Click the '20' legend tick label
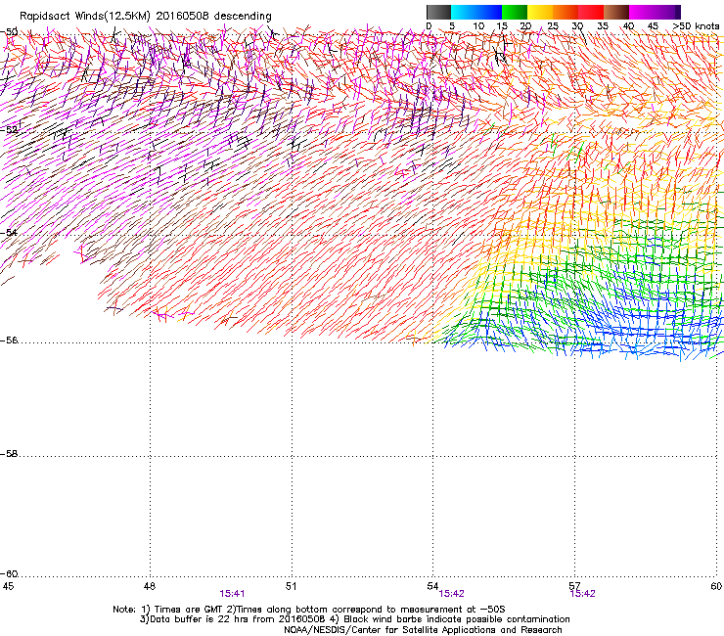724x636 pixels. [525, 26]
